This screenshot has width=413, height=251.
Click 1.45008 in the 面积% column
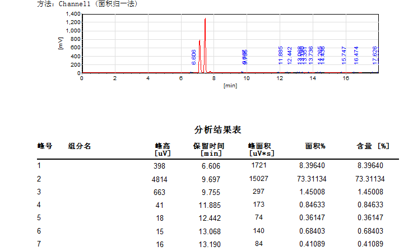point(312,192)
